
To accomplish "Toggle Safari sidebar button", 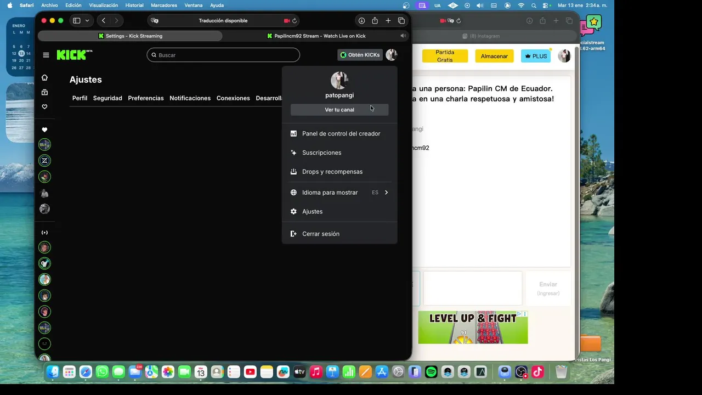I will (x=76, y=21).
